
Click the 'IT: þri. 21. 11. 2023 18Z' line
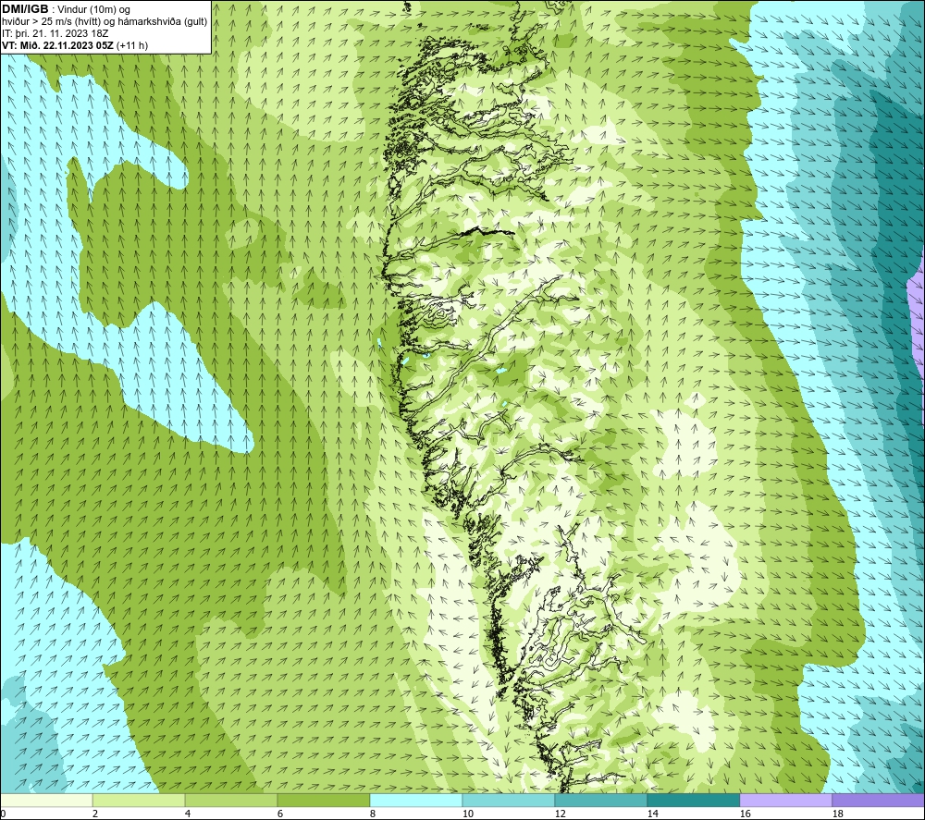55,33
